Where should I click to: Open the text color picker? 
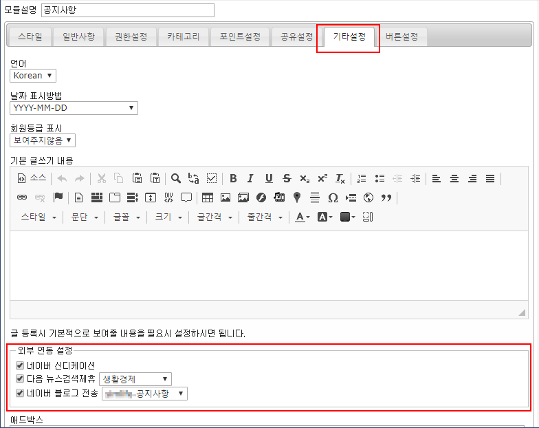(x=302, y=217)
